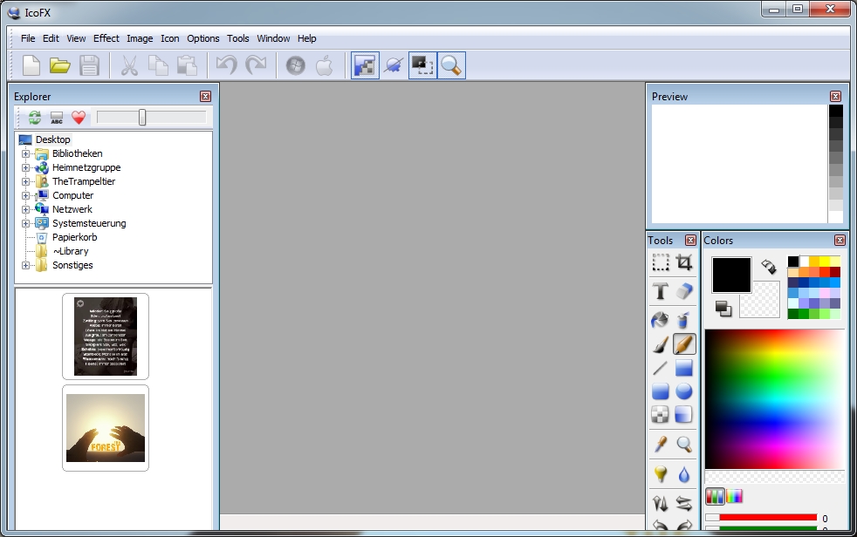
Task: Expand the Bibliotheken tree node
Action: click(x=26, y=153)
